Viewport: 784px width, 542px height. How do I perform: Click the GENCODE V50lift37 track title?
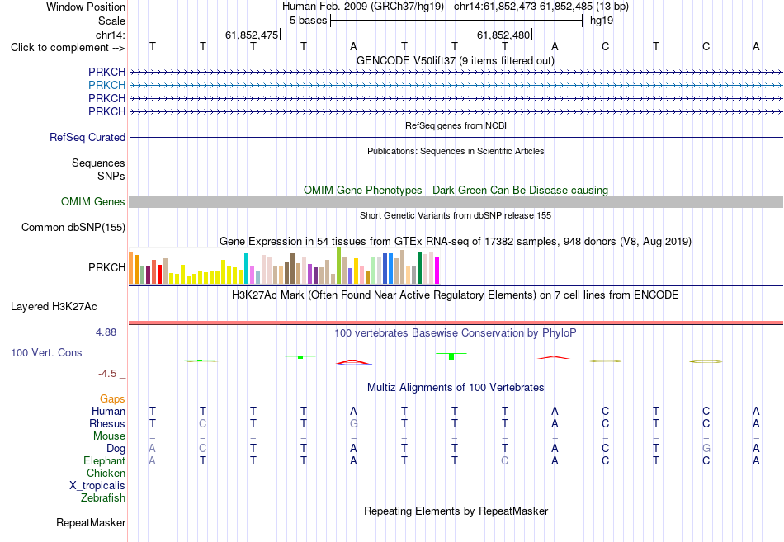pos(456,60)
